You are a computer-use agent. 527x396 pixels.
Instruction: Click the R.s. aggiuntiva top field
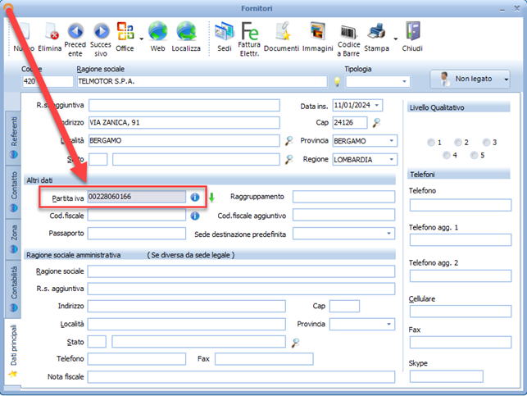[x=184, y=105]
